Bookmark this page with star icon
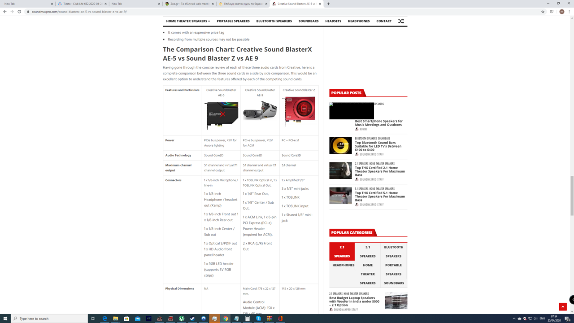 point(543,12)
